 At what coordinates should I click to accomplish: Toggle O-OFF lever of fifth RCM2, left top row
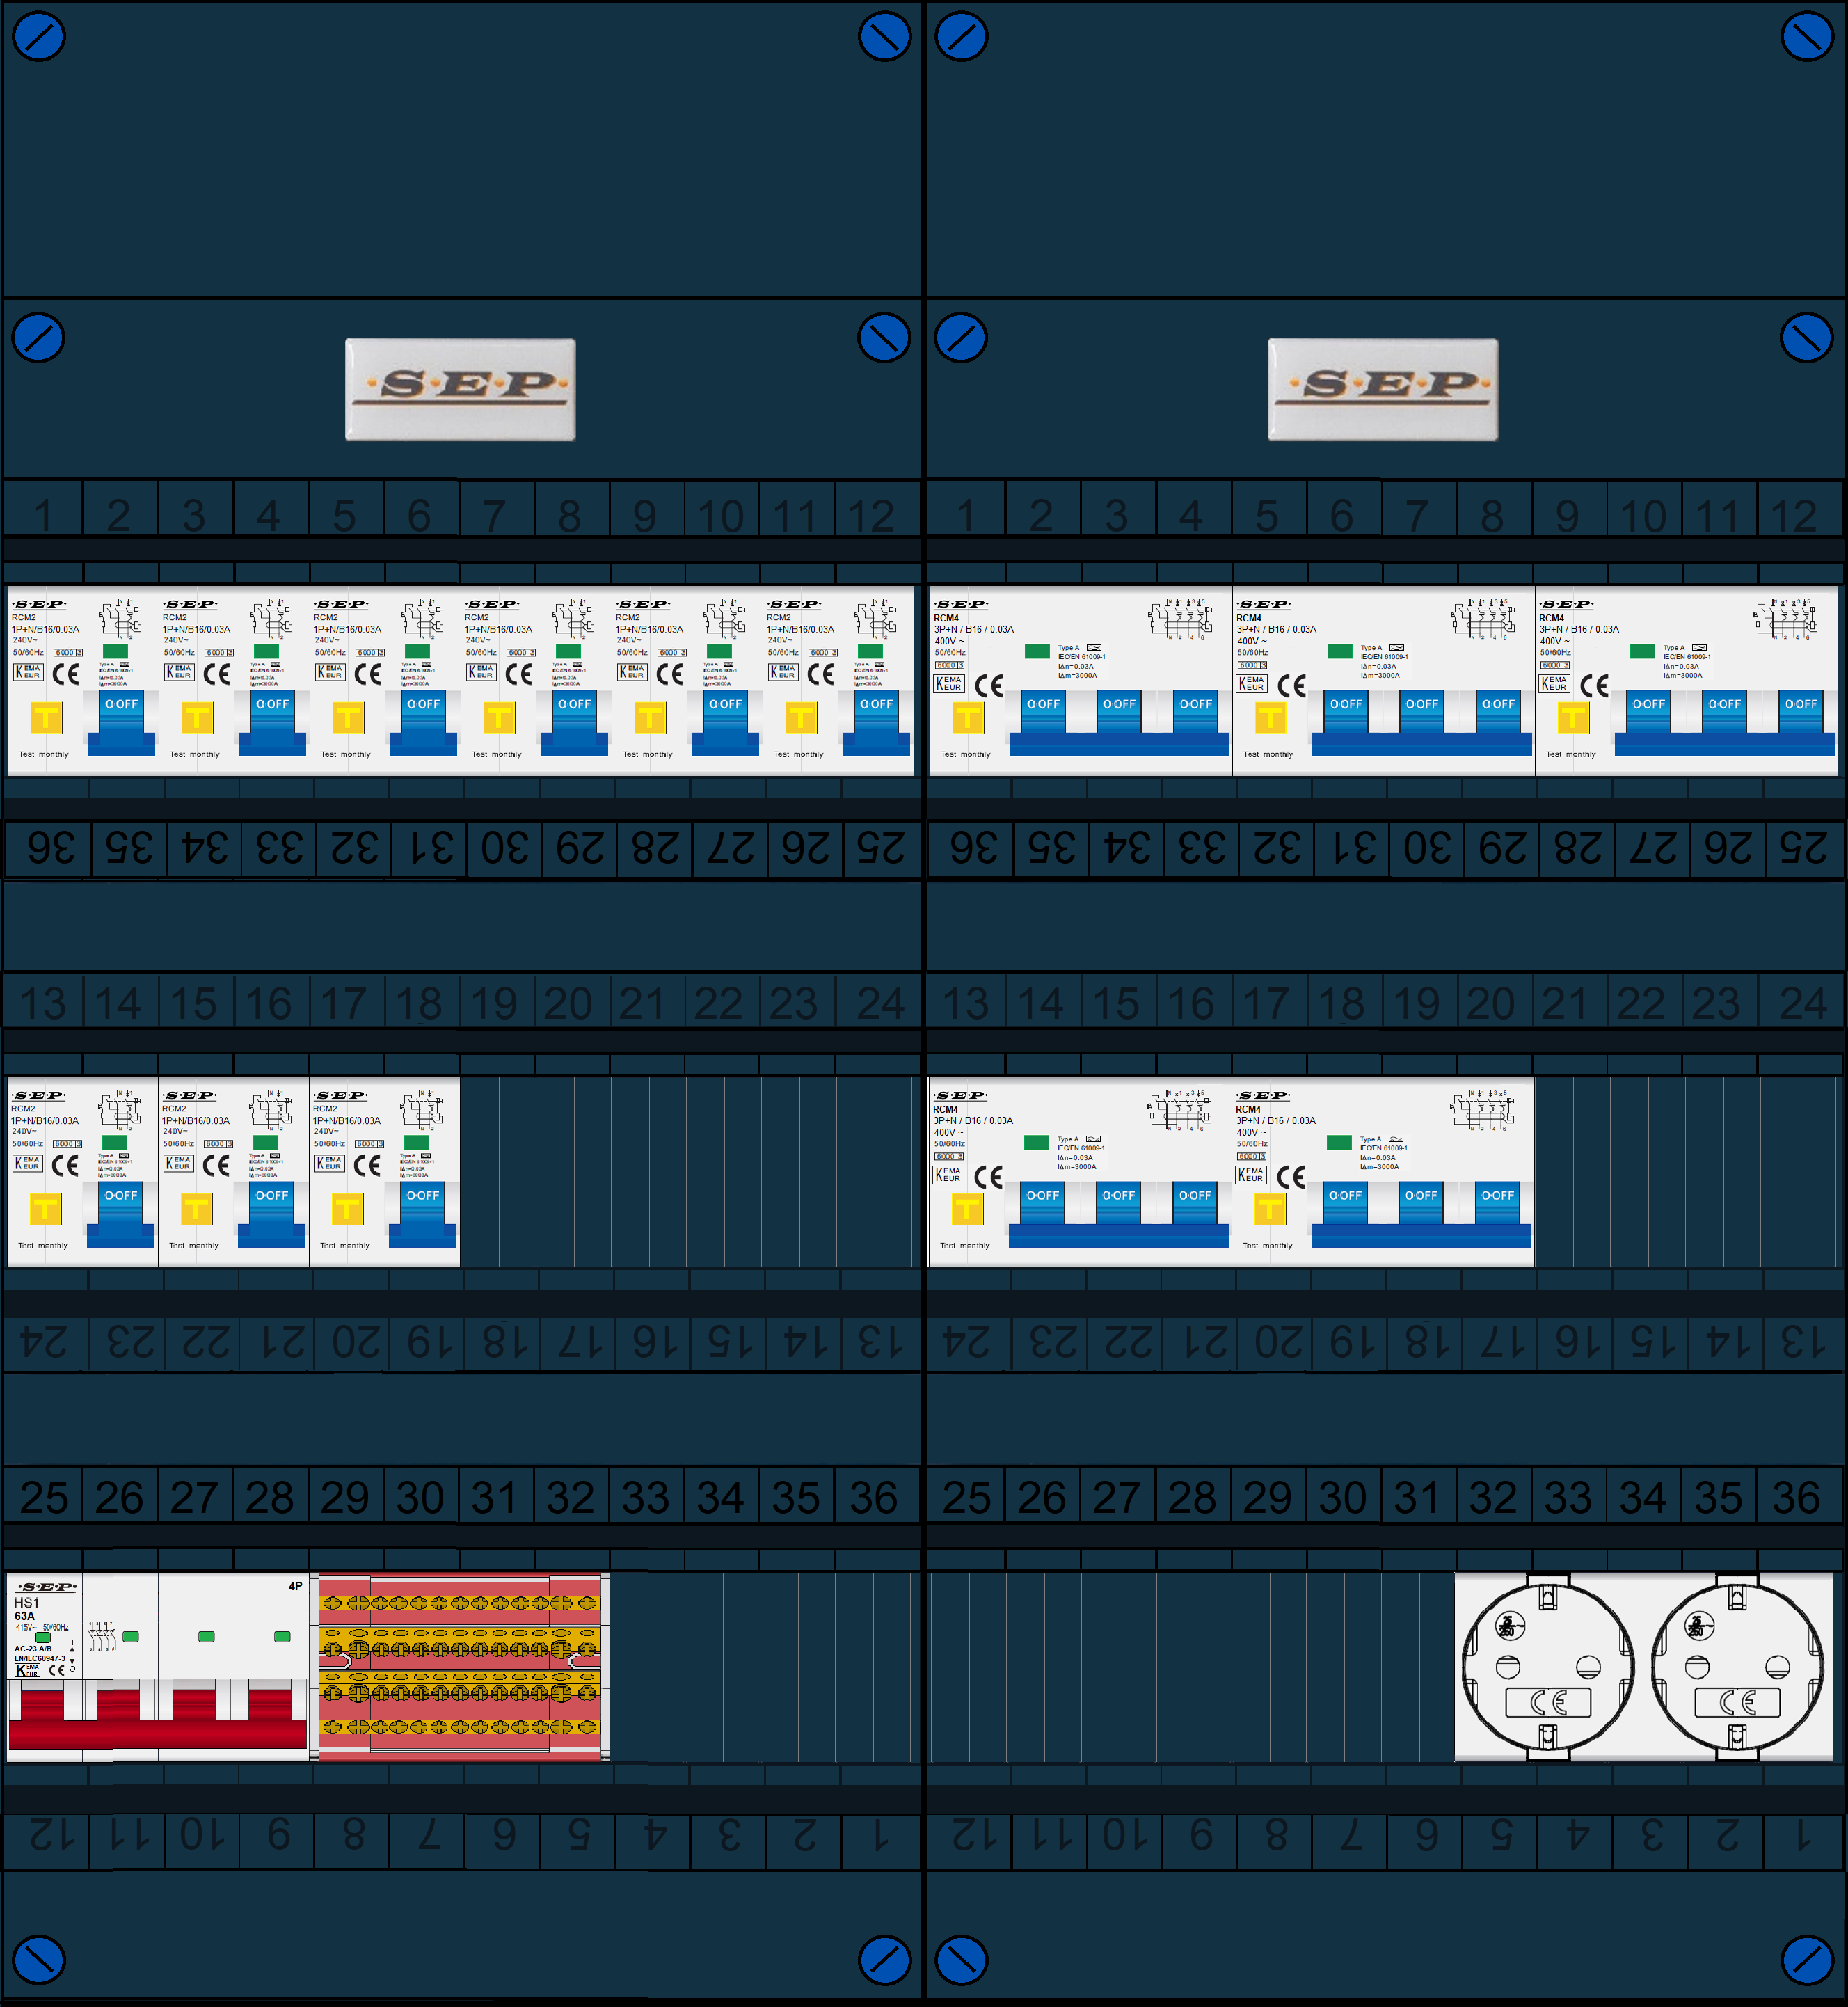coord(725,722)
